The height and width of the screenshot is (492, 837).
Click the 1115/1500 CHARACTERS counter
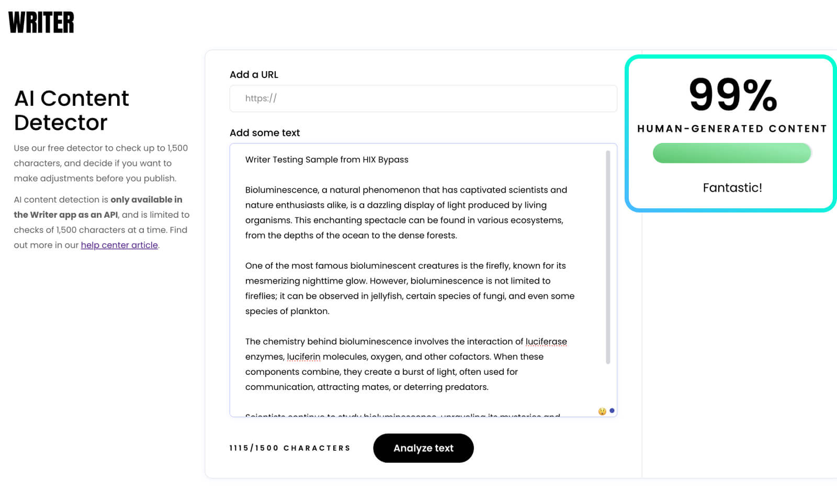coord(289,448)
